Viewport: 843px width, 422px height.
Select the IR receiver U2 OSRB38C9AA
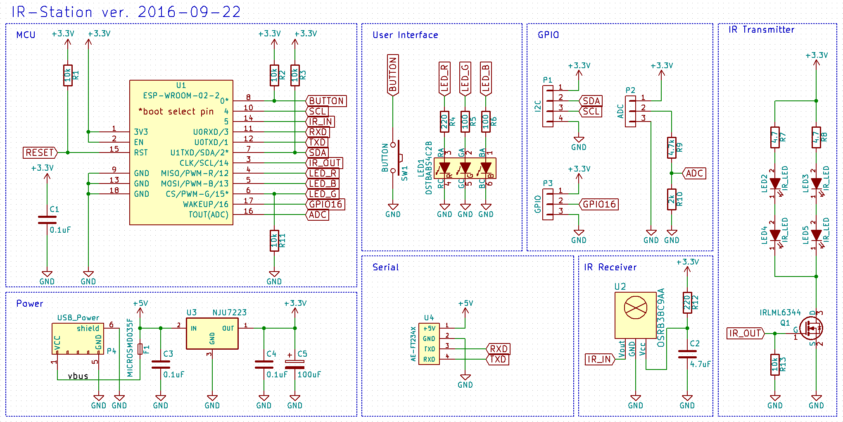pyautogui.click(x=636, y=315)
